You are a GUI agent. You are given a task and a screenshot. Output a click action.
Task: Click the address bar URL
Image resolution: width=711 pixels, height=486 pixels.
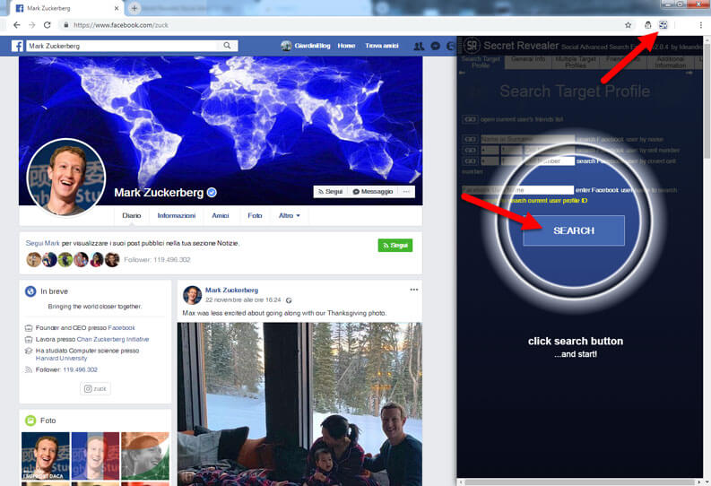(121, 25)
